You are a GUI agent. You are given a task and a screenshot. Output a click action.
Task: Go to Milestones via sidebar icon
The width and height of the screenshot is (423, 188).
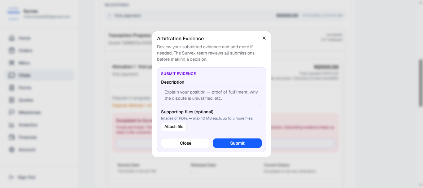[x=12, y=112]
